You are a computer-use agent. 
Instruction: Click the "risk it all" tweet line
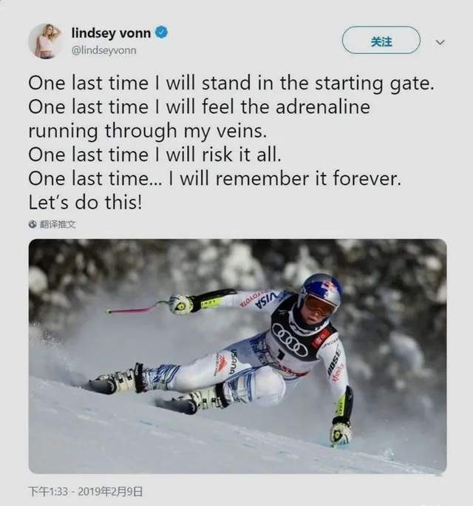(154, 155)
